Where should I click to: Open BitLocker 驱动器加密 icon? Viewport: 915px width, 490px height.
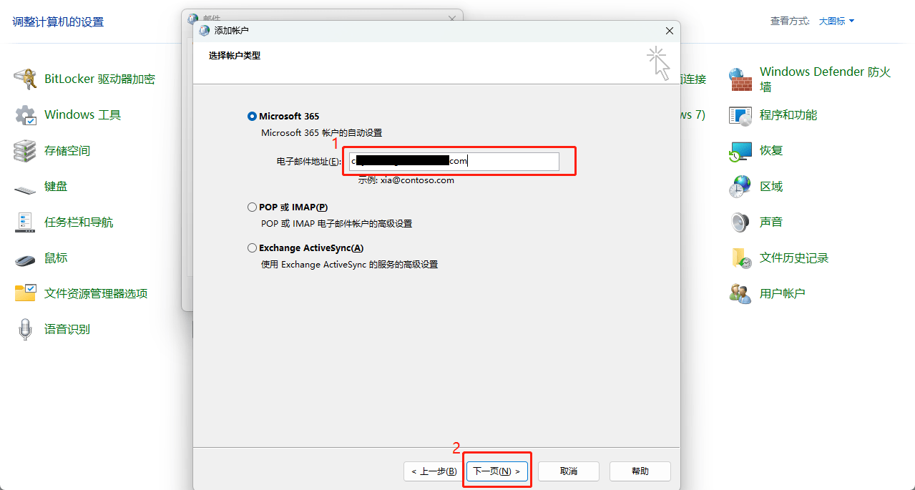(x=26, y=79)
